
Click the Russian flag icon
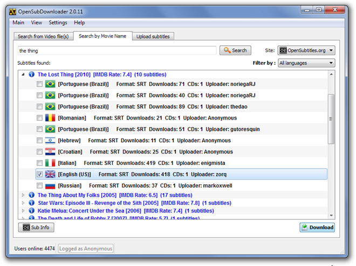click(50, 185)
